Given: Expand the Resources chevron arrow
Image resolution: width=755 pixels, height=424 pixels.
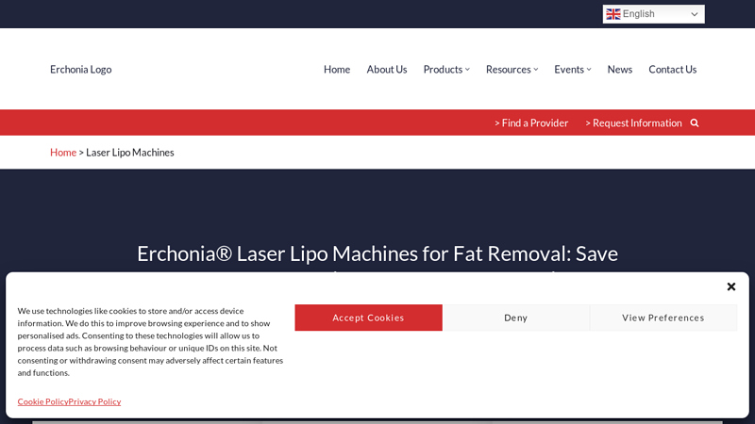Looking at the screenshot, I should point(536,70).
